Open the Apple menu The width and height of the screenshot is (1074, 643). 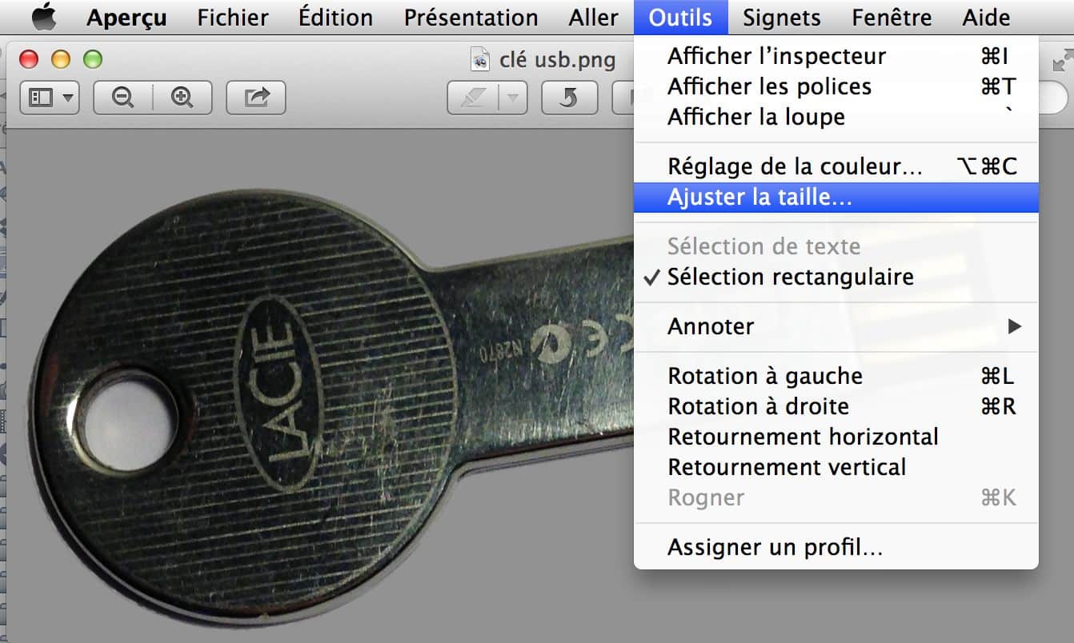pos(43,17)
